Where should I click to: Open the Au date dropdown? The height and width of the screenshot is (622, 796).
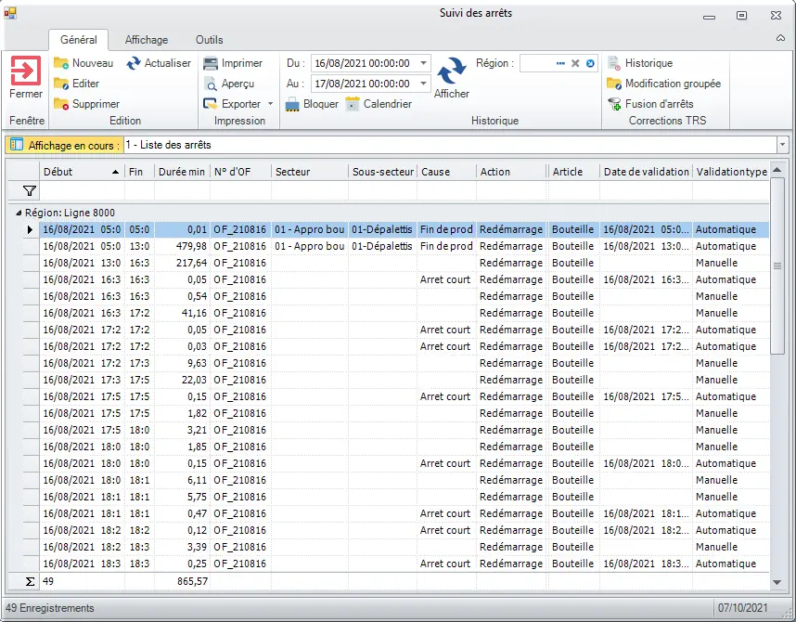[423, 84]
